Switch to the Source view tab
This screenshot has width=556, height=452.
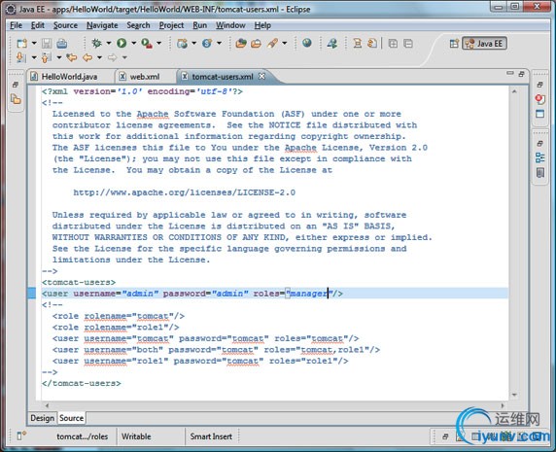pyautogui.click(x=71, y=418)
